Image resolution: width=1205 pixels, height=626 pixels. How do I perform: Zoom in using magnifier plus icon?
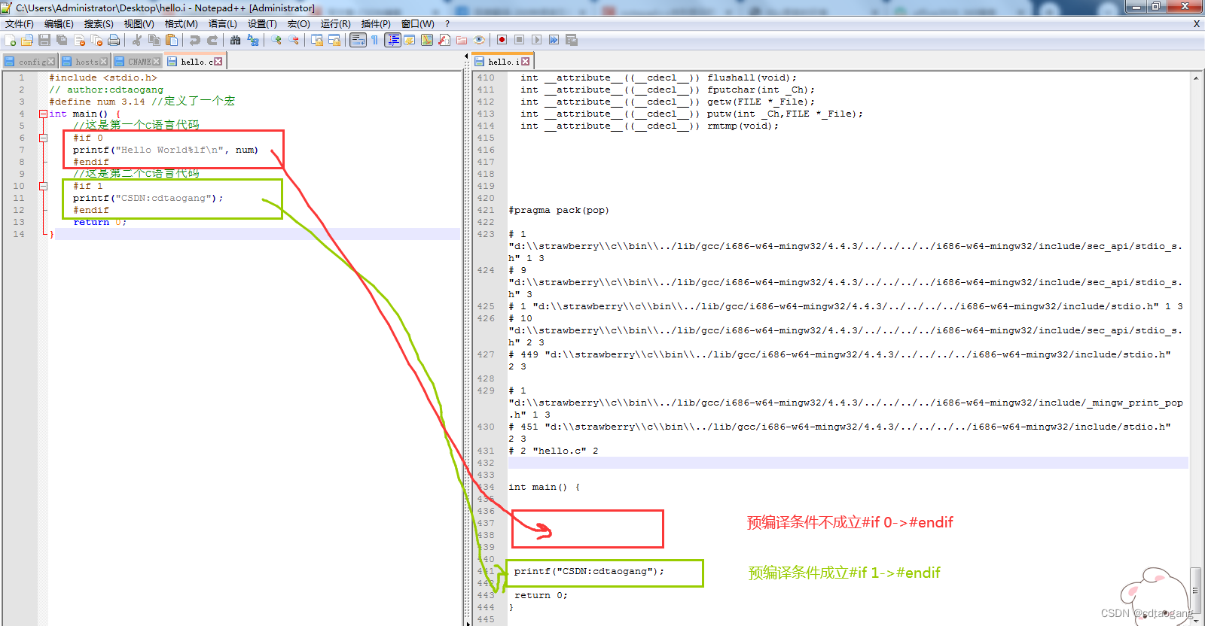(276, 40)
